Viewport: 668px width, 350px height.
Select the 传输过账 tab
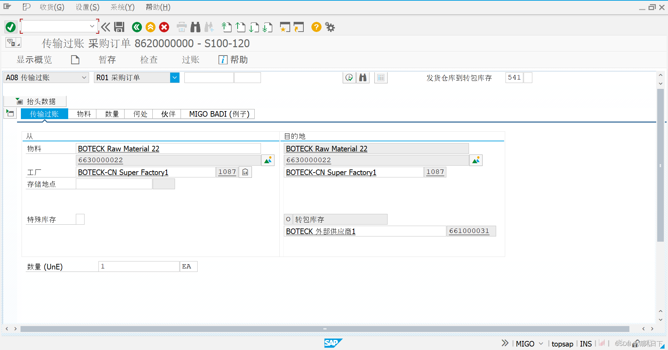[x=44, y=114]
